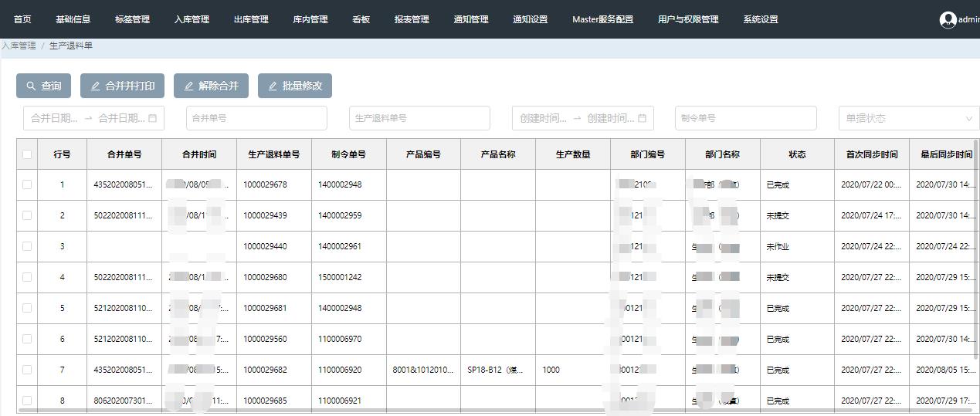The height and width of the screenshot is (416, 980).
Task: Open the 单据状态 dropdown
Action: pos(908,118)
